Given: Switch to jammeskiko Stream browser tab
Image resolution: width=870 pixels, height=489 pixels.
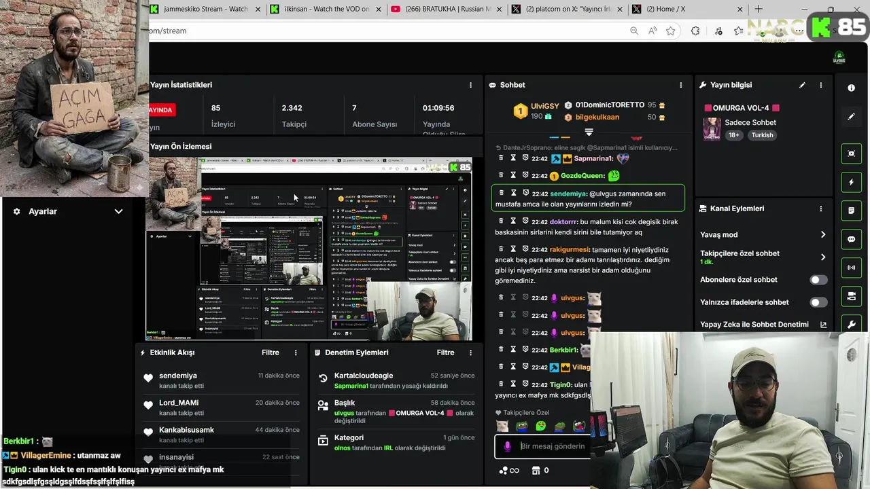Looking at the screenshot, I should pos(206,9).
